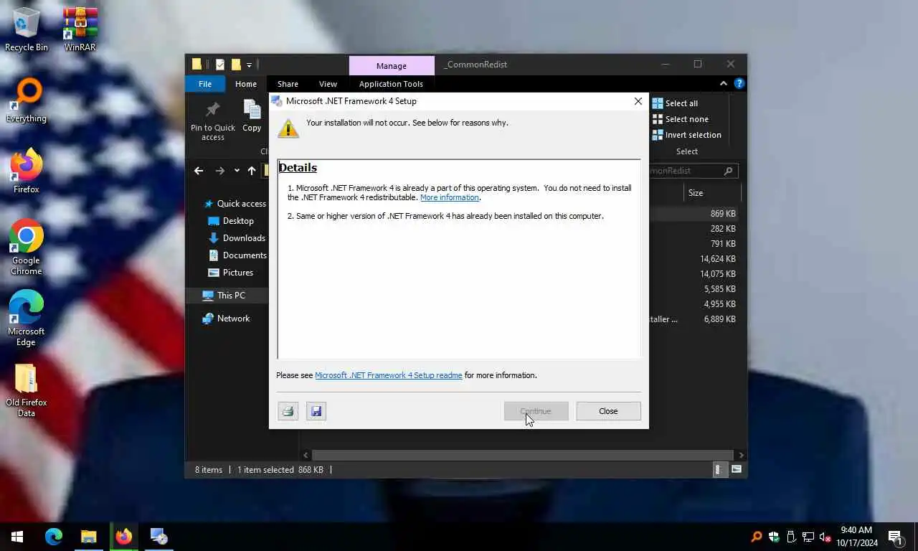The height and width of the screenshot is (551, 918).
Task: Click Select none in the ribbon
Action: click(680, 119)
